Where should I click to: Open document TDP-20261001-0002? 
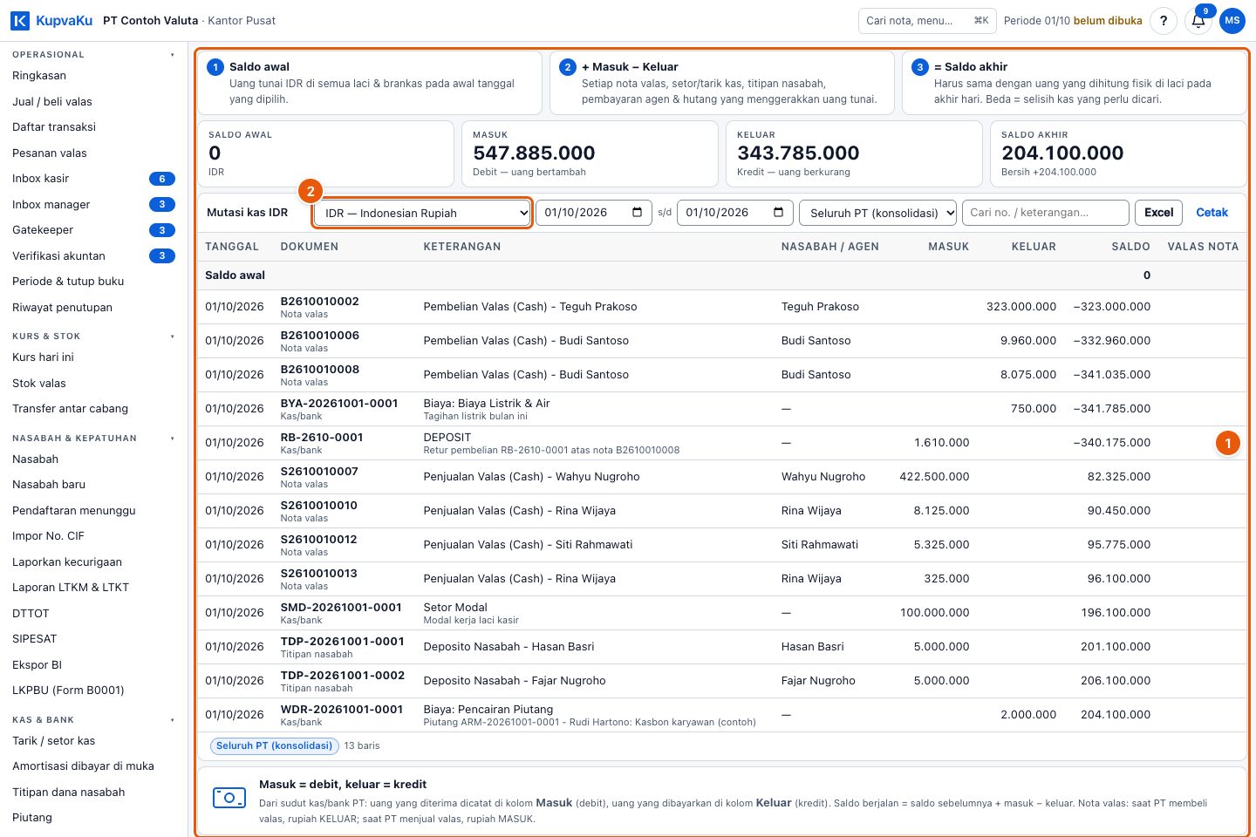343,676
